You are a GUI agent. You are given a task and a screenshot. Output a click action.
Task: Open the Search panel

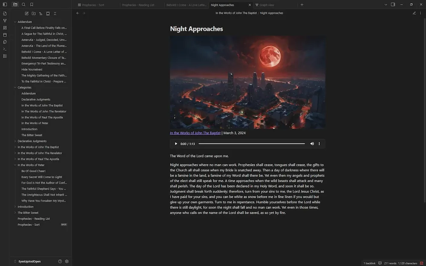[x=23, y=4]
